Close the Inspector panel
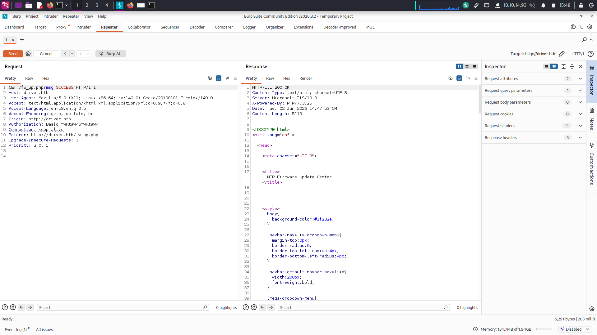 580,66
